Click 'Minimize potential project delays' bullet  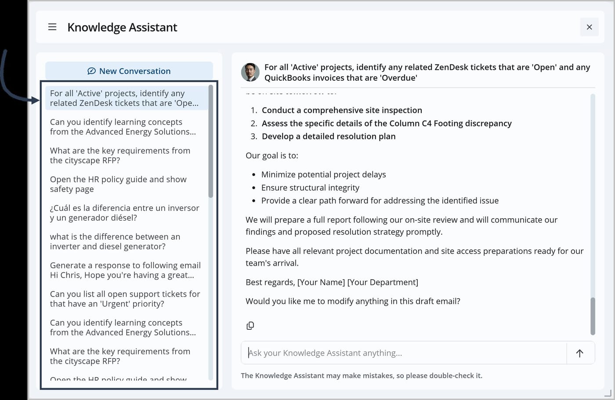pyautogui.click(x=324, y=174)
